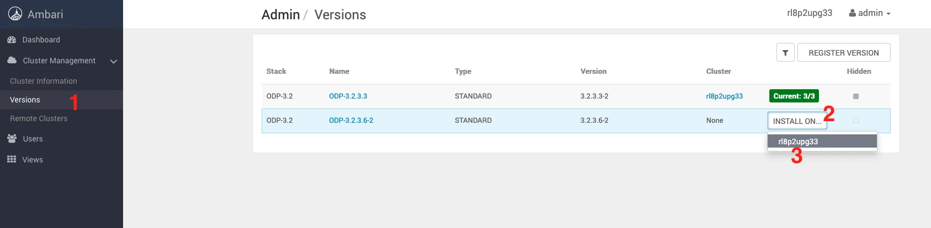
Task: Click STANDARD type in ODP-3.2.3.6-2 row
Action: [473, 120]
